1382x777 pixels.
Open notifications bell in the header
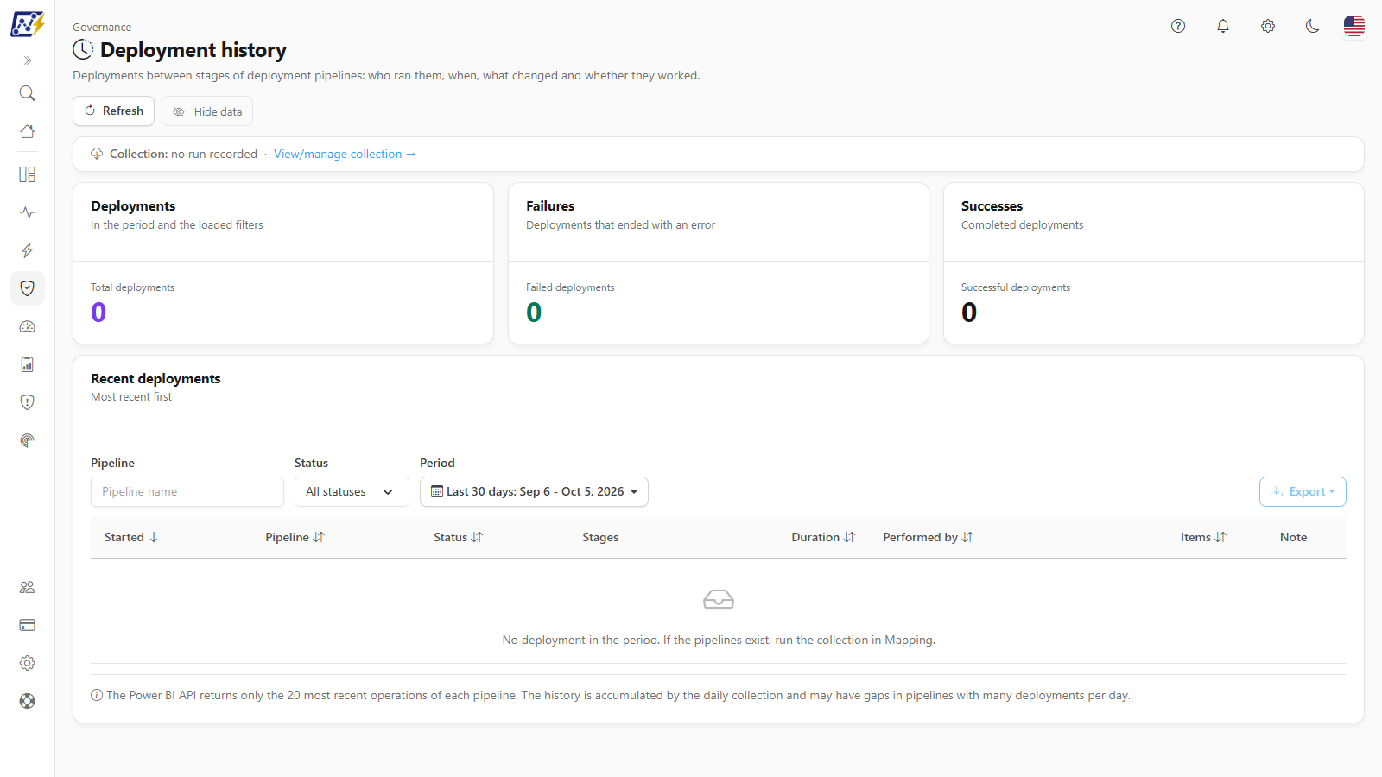tap(1223, 26)
